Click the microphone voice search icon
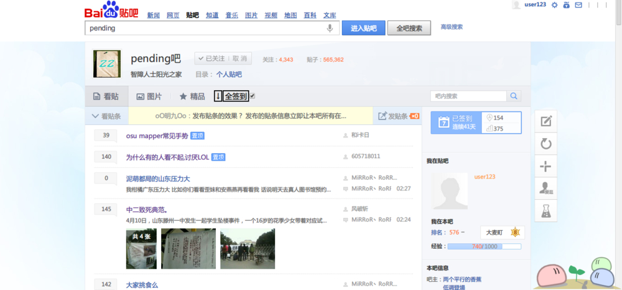The image size is (622, 290). point(330,28)
